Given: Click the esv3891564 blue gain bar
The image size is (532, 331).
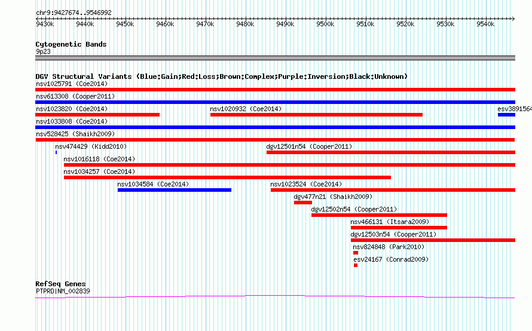Looking at the screenshot, I should tap(506, 115).
